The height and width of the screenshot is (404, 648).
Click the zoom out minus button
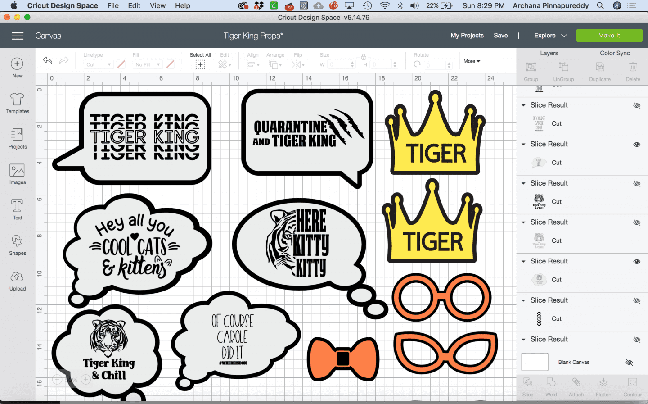(x=57, y=379)
